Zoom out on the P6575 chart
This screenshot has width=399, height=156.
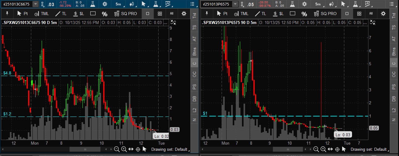[x=316, y=149]
